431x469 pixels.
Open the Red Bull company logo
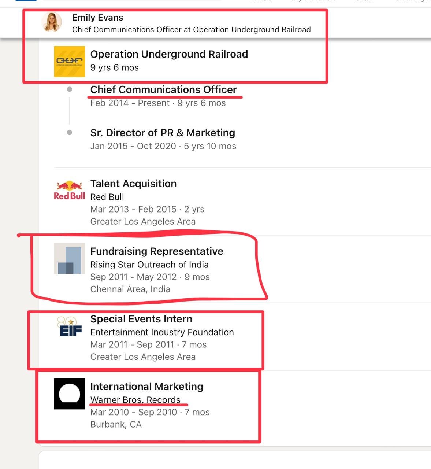coord(70,191)
